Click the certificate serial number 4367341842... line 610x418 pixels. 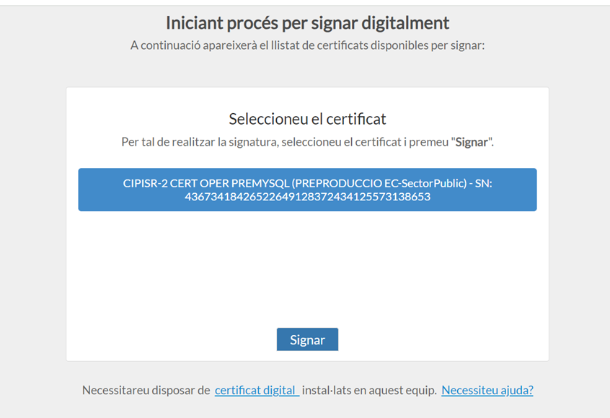[307, 197]
